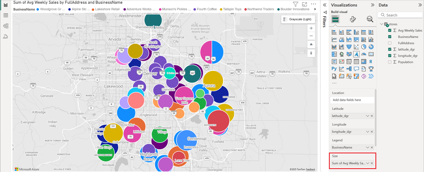Screen dimensions: 424x172
Task: Zoom out on the map
Action: tap(311, 36)
